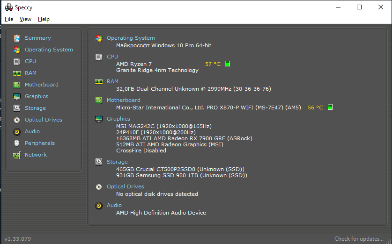Viewport: 392px width, 244px height.
Task: Click the Storage heading in the summary panel
Action: point(117,162)
